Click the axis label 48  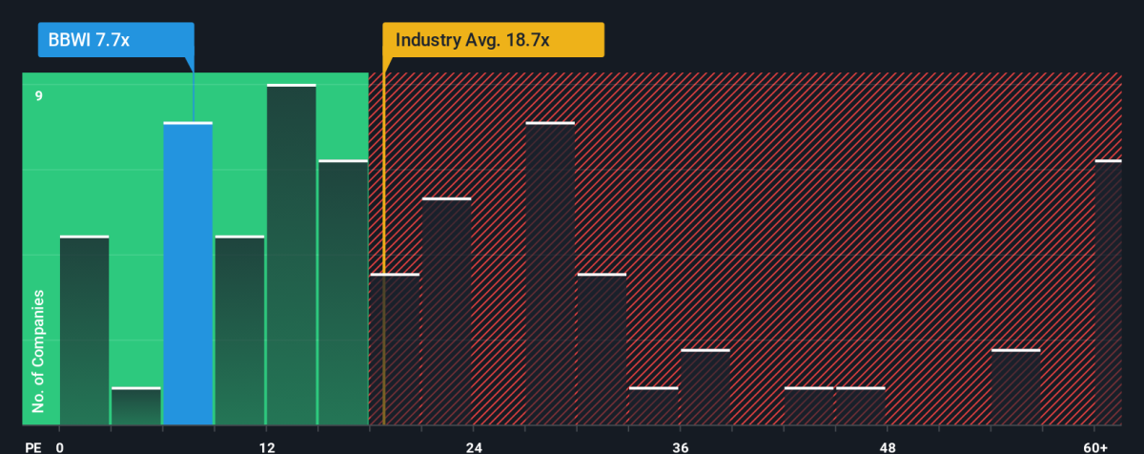[x=888, y=447]
